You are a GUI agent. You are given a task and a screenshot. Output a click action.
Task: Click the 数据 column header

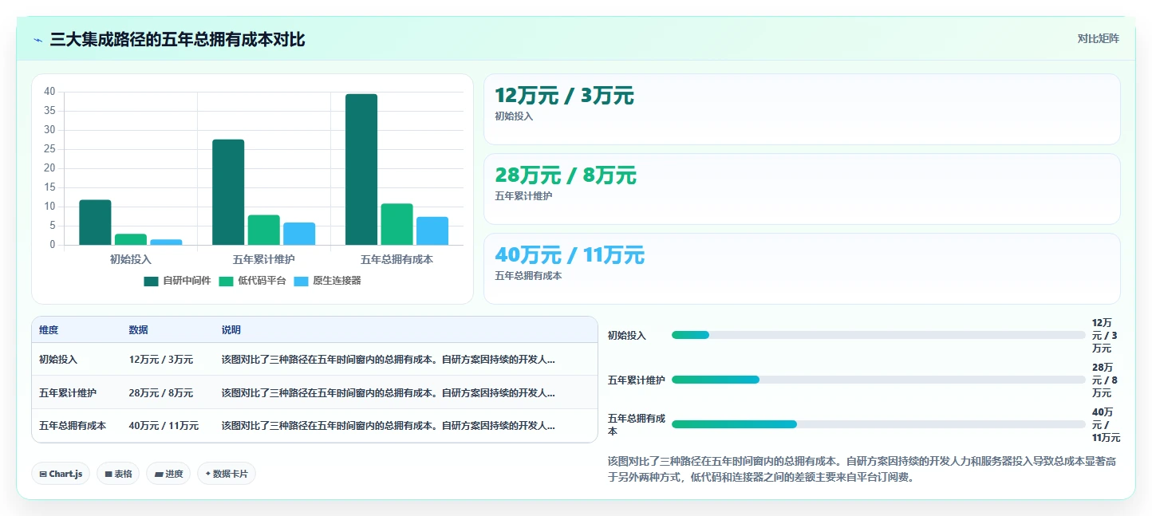point(138,330)
